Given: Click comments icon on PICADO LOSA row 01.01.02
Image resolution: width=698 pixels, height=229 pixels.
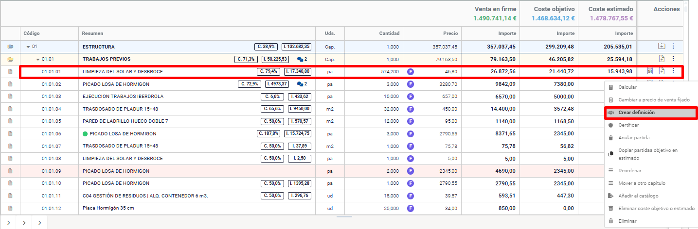Looking at the screenshot, I should pyautogui.click(x=302, y=84).
